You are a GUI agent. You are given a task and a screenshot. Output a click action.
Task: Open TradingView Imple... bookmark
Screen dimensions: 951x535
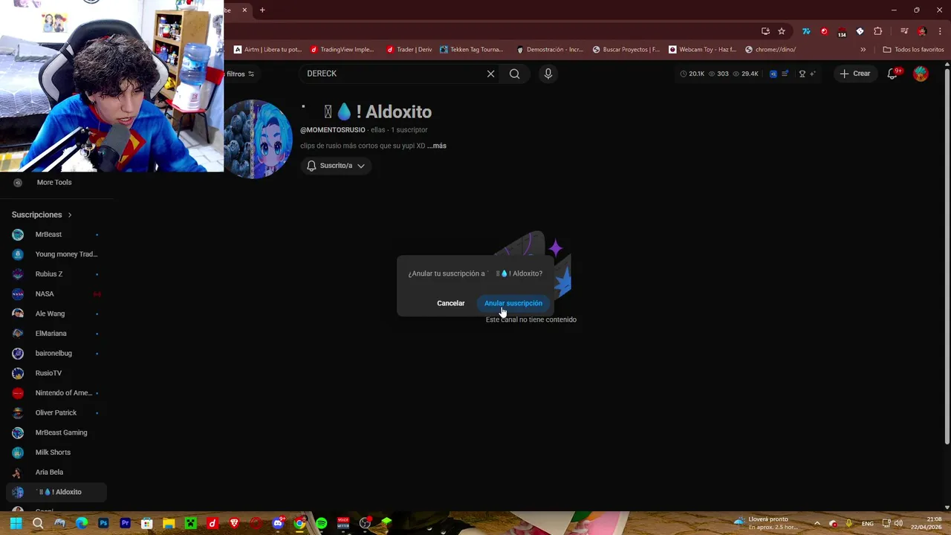(x=342, y=50)
